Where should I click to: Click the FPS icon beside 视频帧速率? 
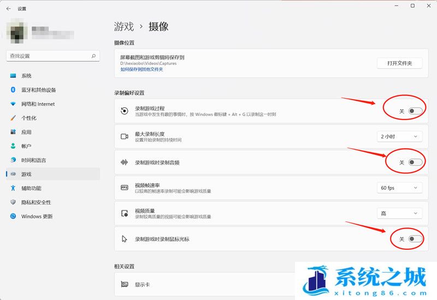click(125, 188)
